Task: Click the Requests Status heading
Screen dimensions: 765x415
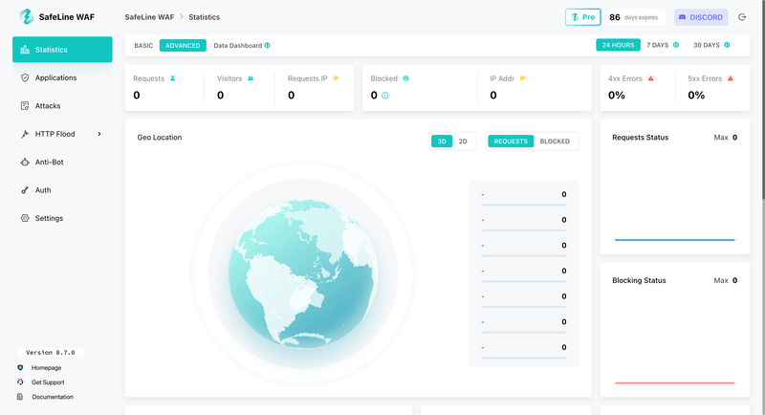Action: click(x=640, y=138)
